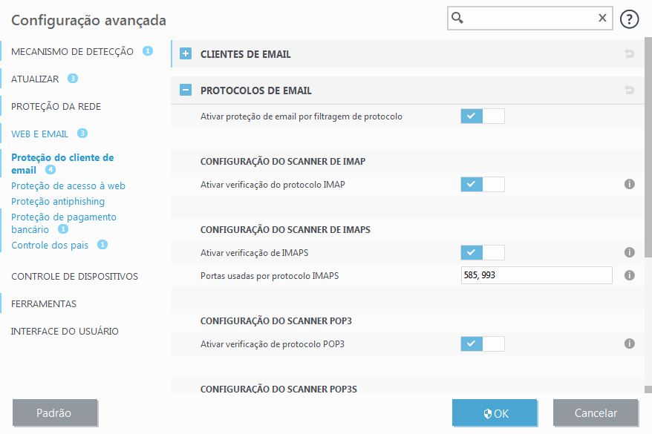This screenshot has height=434, width=652.
Task: Confirm settings with the OK button
Action: [495, 412]
